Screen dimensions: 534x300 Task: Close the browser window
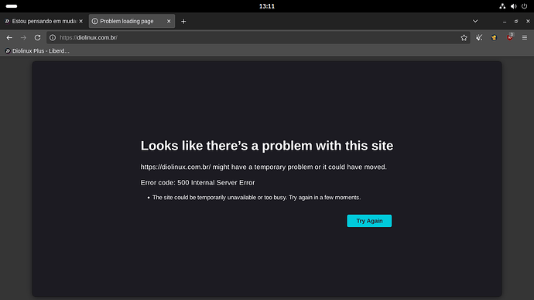tap(528, 21)
